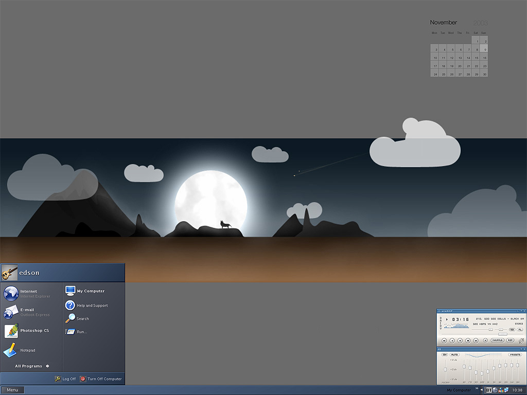Screen dimensions: 527x395
Task: Click the November calendar heading
Action: click(x=443, y=23)
